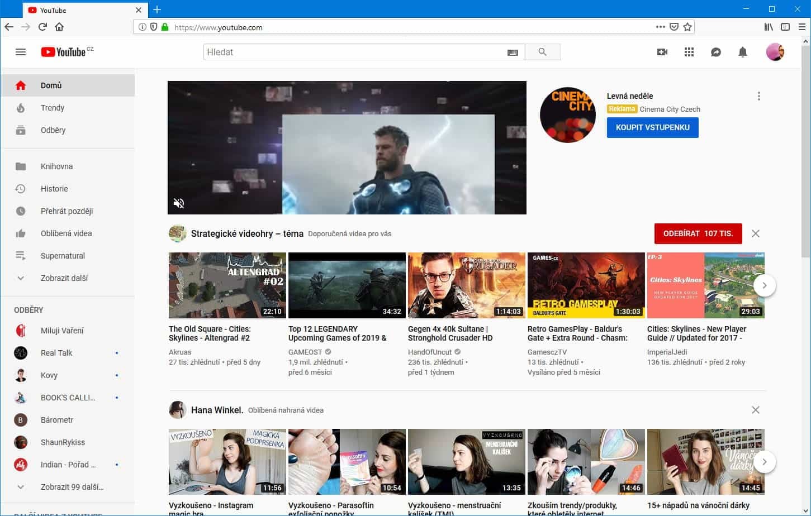Screen dimensions: 811x516
Task: Open the Altengrad #02 video thumbnail
Action: coord(227,285)
